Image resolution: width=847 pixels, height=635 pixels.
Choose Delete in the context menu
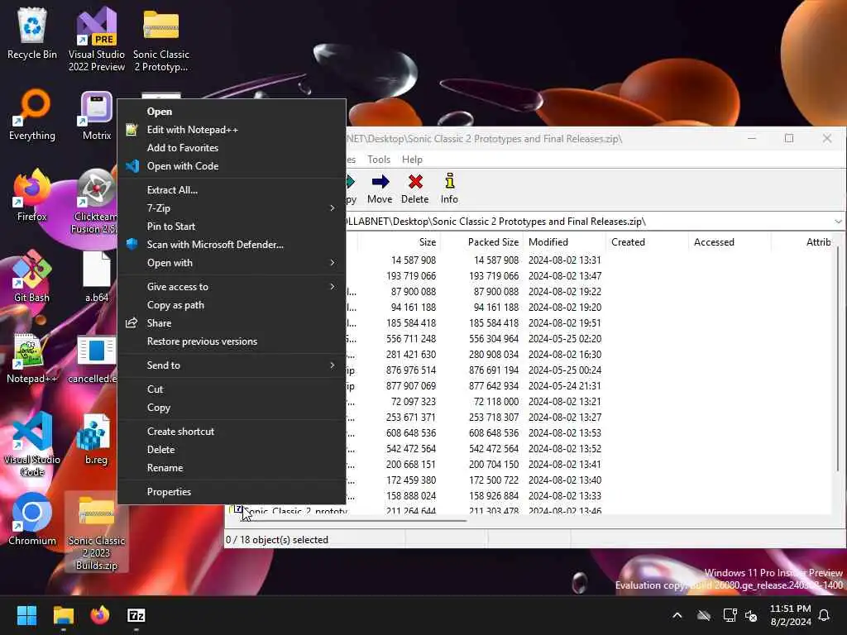click(232, 450)
